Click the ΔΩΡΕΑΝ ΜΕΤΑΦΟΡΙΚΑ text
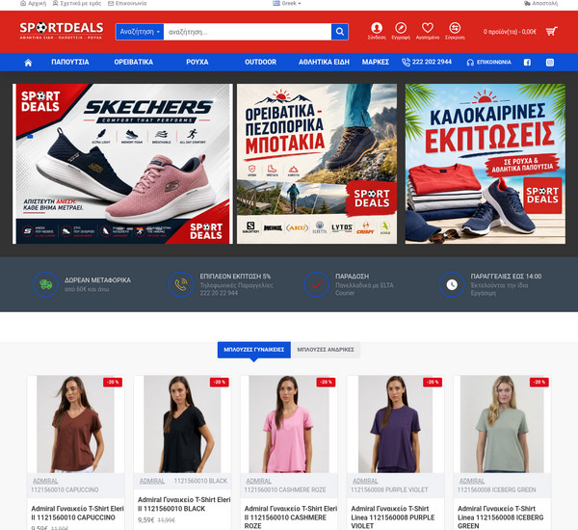Viewport: 578px width, 530px height. (x=97, y=280)
